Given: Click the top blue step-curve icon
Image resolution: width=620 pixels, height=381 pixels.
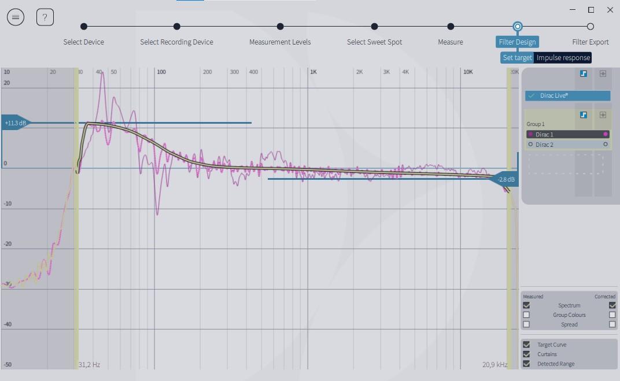Looking at the screenshot, I should coord(584,74).
